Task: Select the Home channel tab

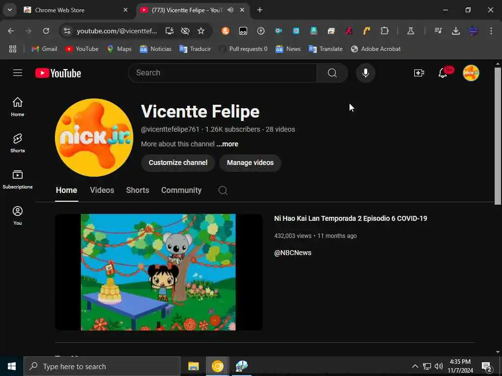Action: point(66,190)
